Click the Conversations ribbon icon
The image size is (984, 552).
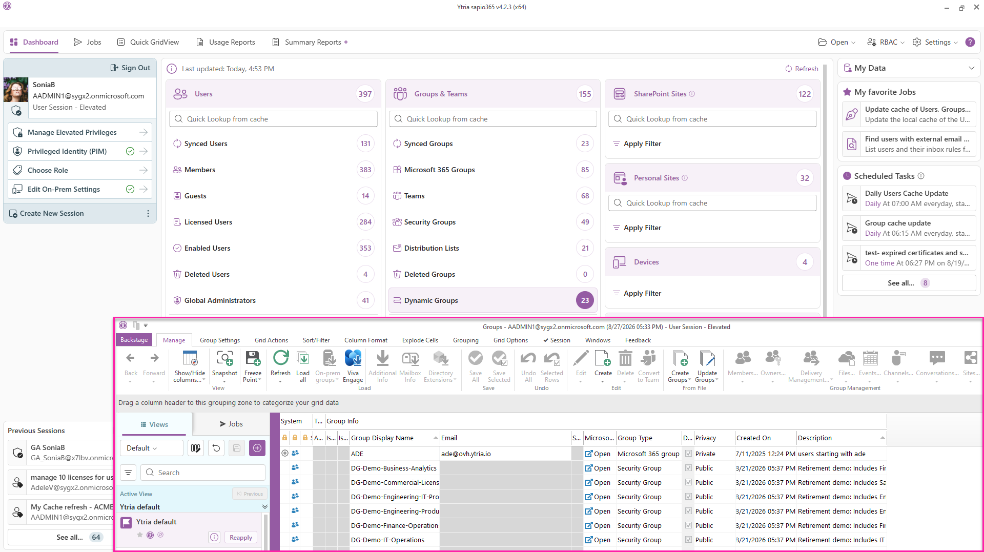[937, 358]
